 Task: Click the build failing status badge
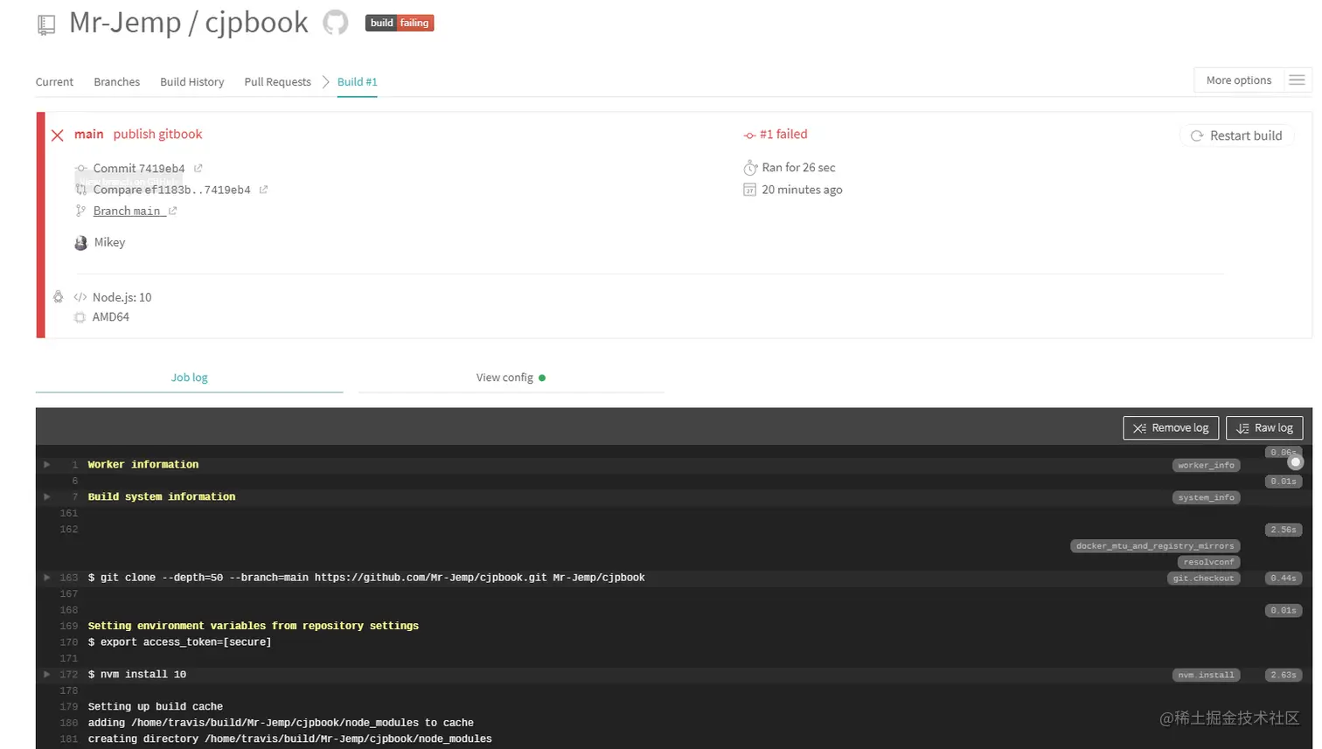tap(400, 23)
